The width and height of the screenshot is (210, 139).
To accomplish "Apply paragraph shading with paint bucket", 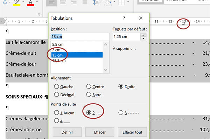I will (x=108, y=3).
